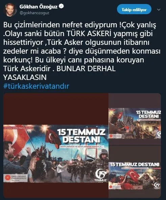Open the top-right poster image
Viewport: 166px width, 200px height.
[135, 123]
